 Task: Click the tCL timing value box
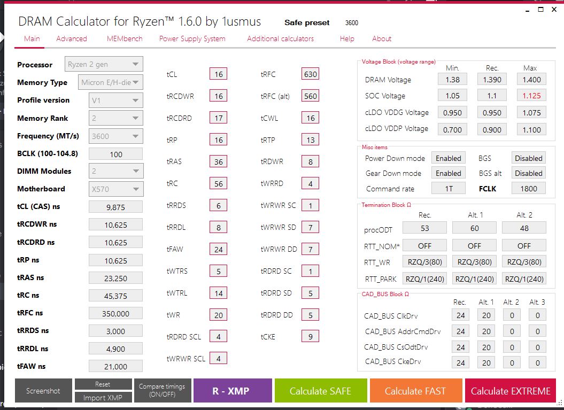218,74
